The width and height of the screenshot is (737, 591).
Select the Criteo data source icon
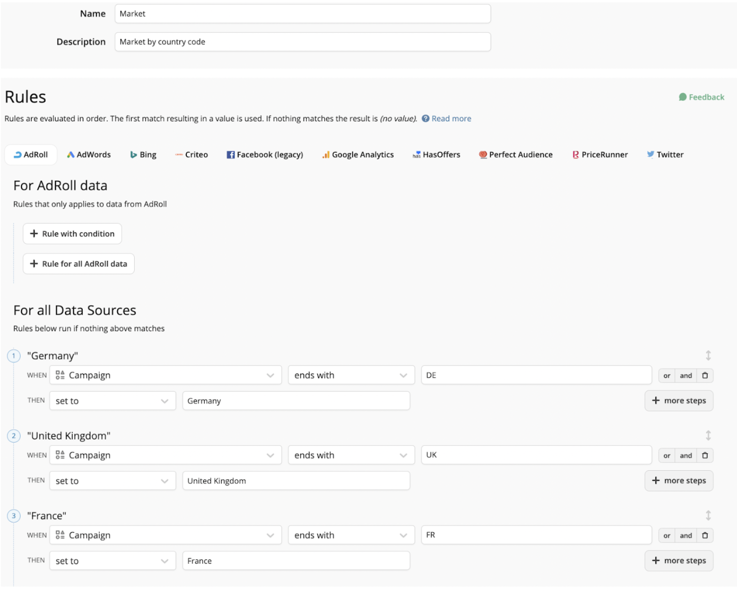(179, 154)
